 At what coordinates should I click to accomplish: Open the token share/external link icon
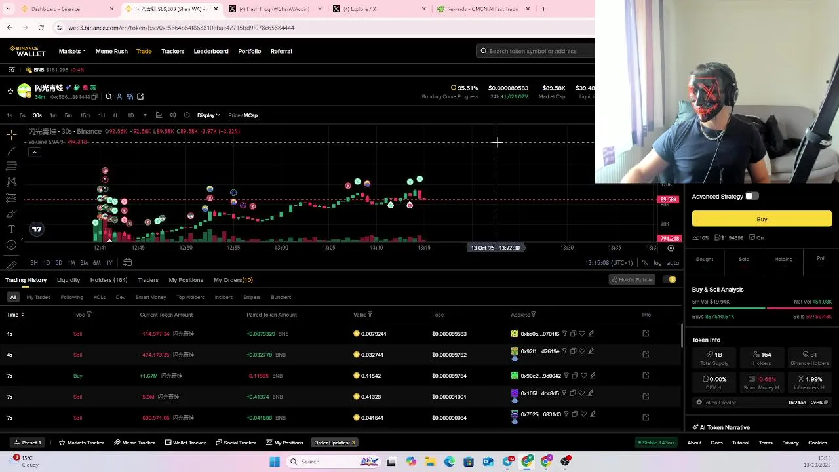pos(140,97)
